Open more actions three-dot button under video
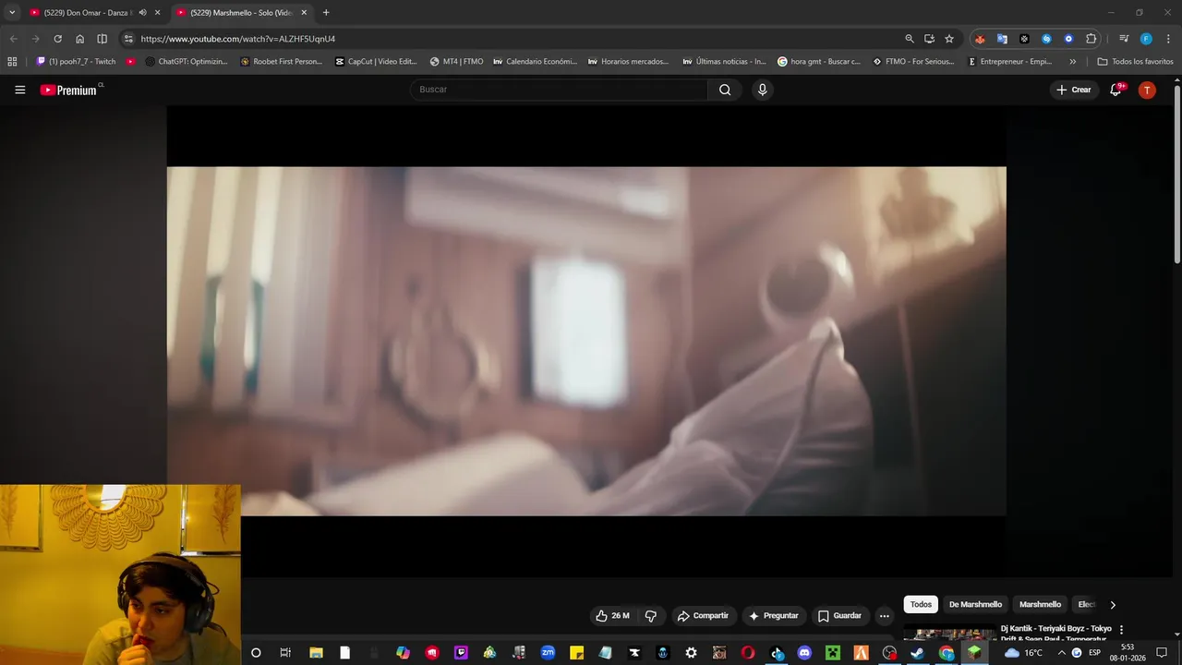Image resolution: width=1182 pixels, height=665 pixels. pyautogui.click(x=884, y=616)
